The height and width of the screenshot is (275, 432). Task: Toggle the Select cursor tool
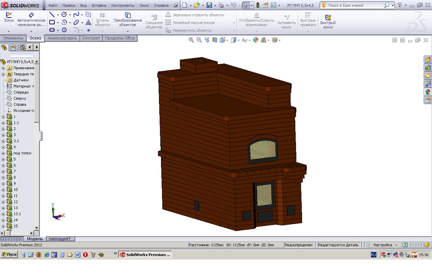click(245, 5)
